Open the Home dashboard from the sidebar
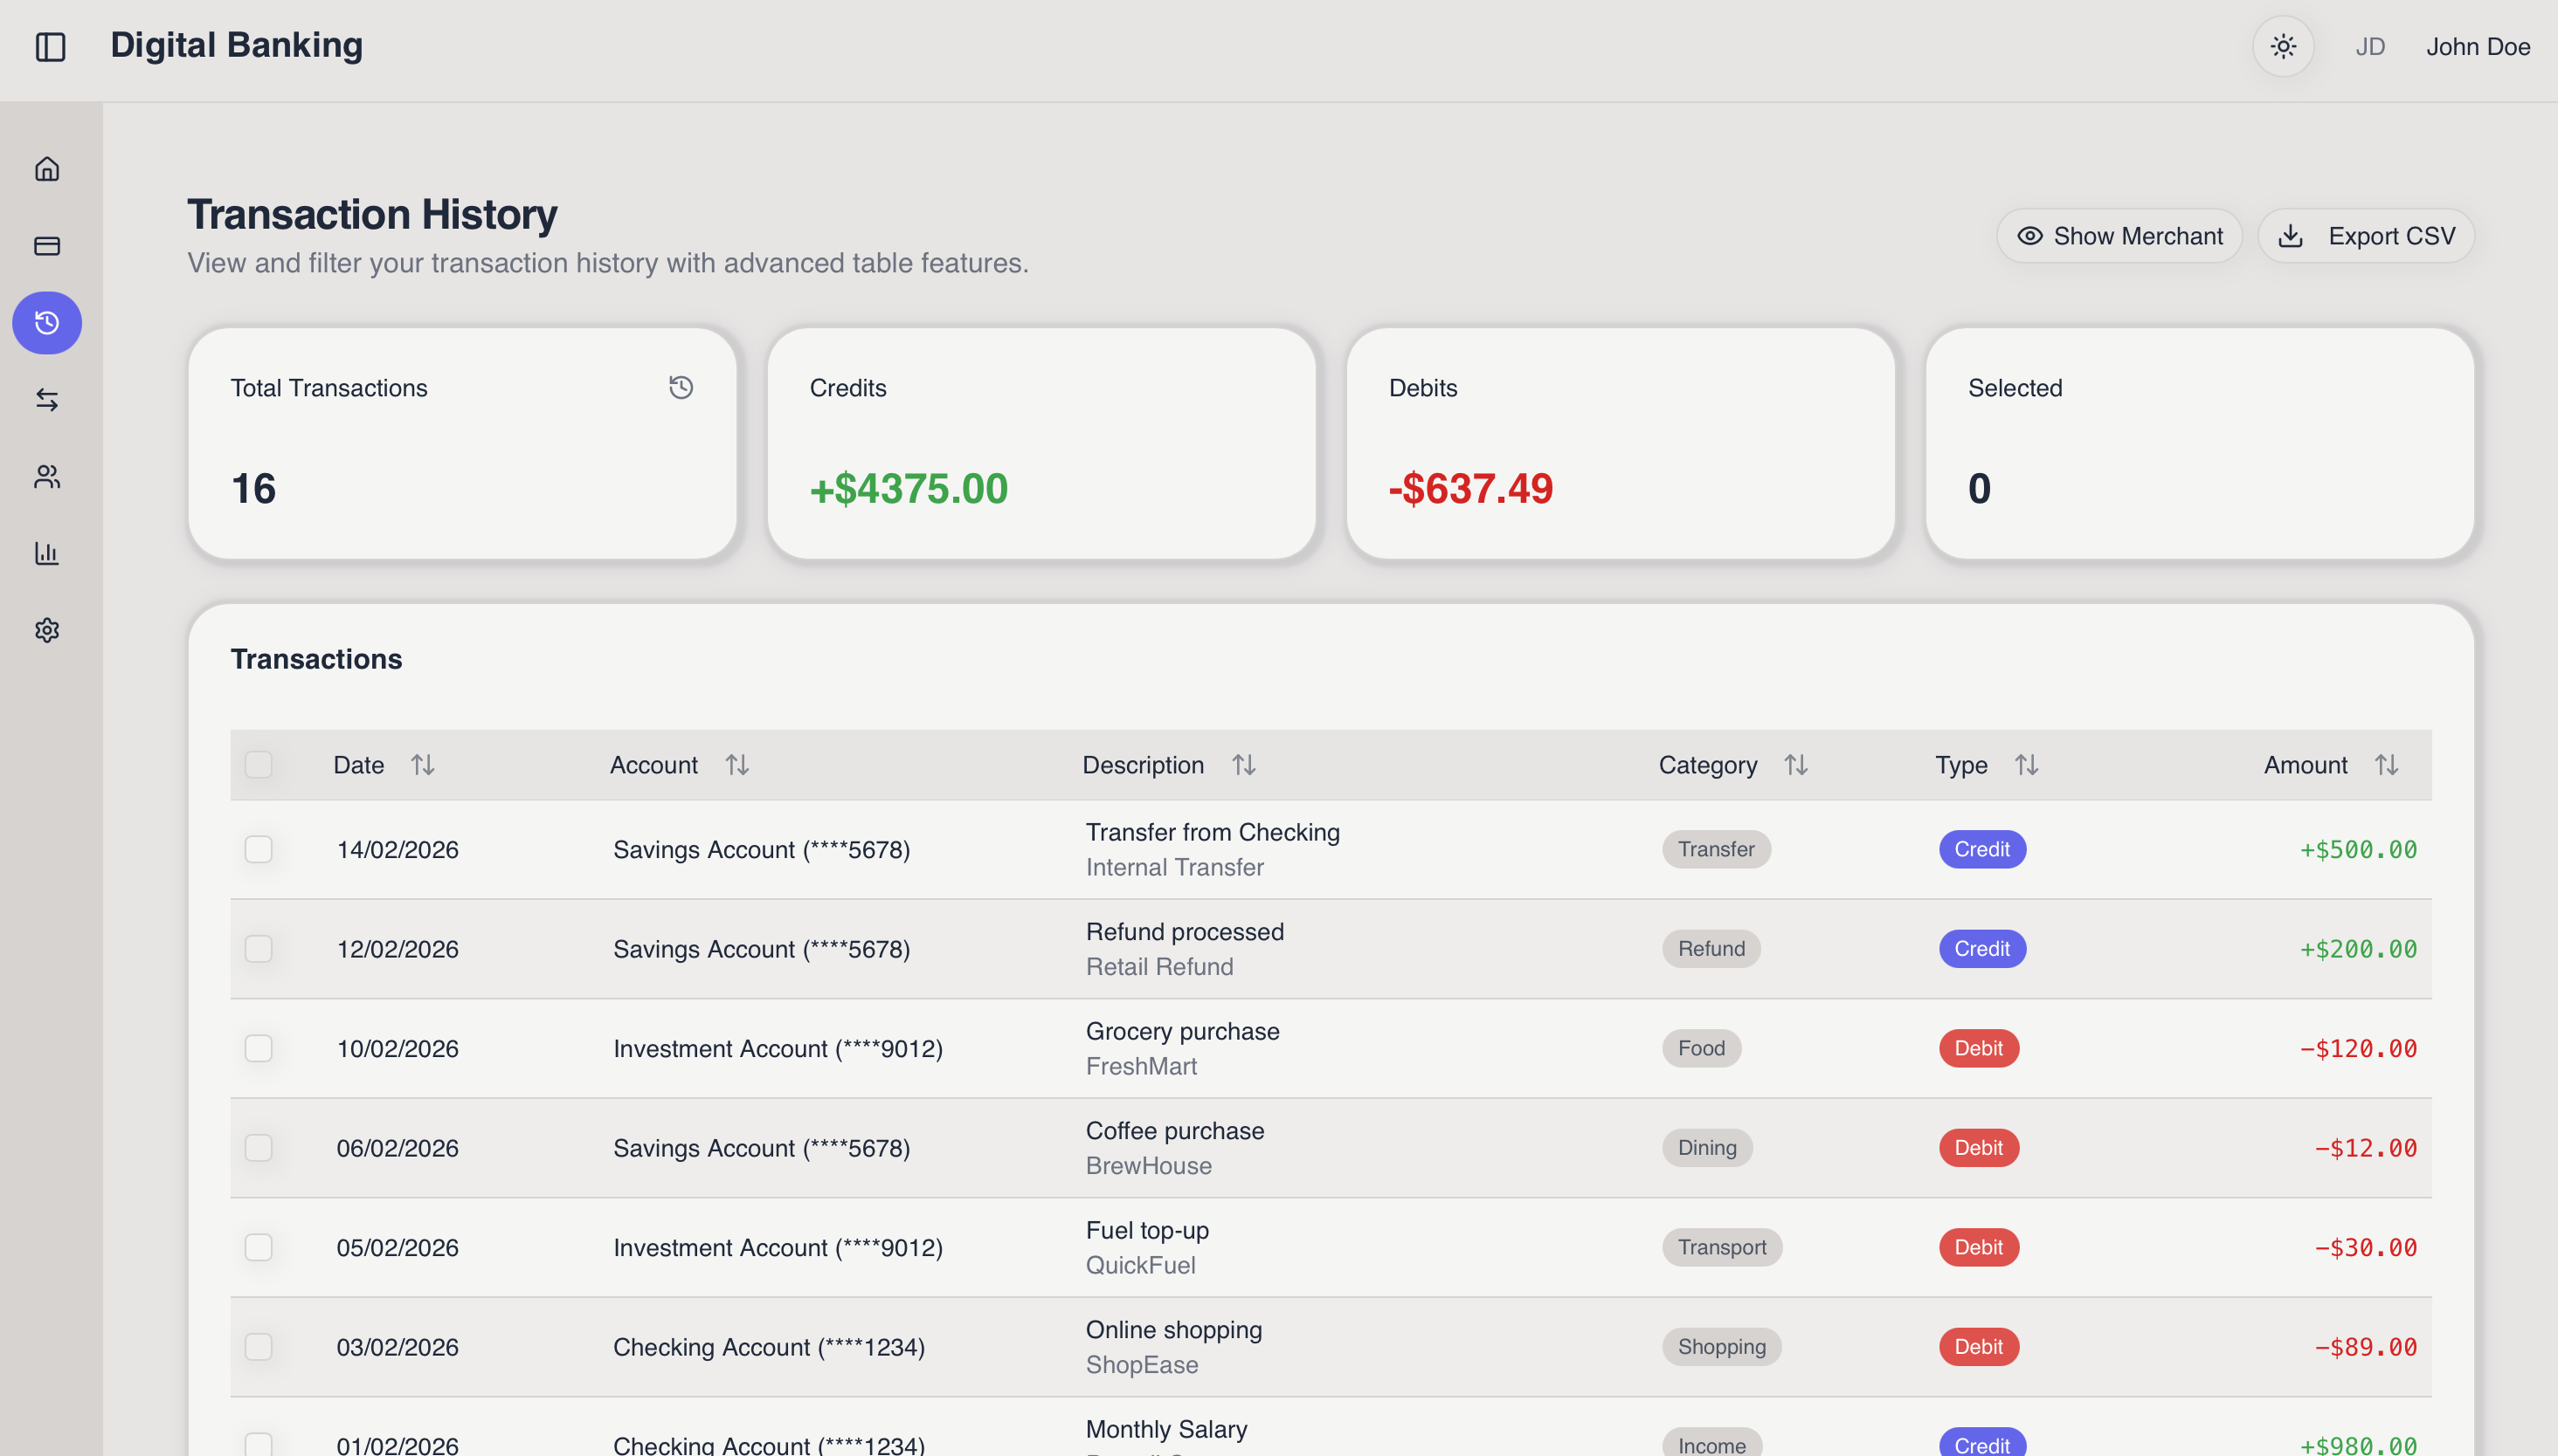Viewport: 2558px width, 1456px height. click(47, 169)
